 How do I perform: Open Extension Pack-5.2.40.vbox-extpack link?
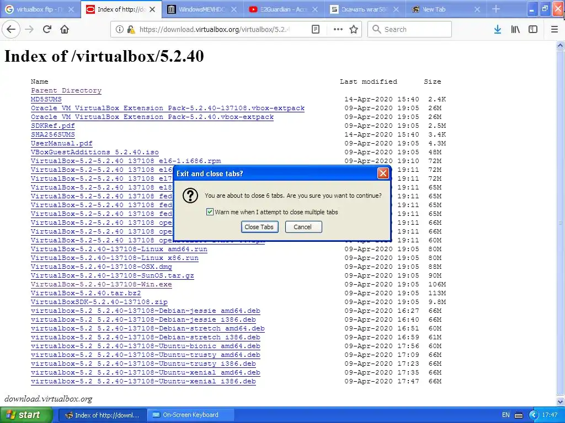tap(152, 117)
